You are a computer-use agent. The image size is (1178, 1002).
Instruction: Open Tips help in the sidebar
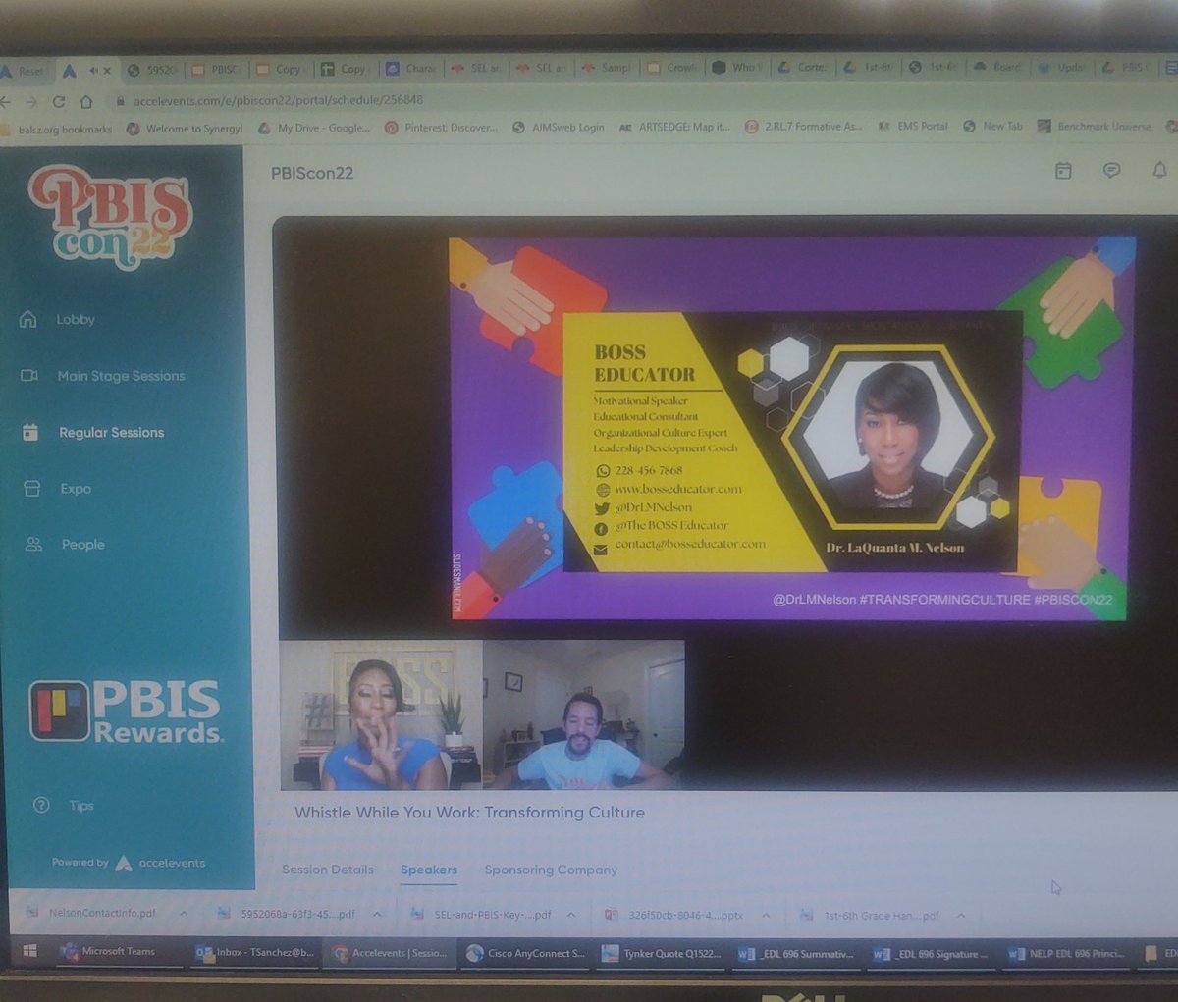coord(64,806)
